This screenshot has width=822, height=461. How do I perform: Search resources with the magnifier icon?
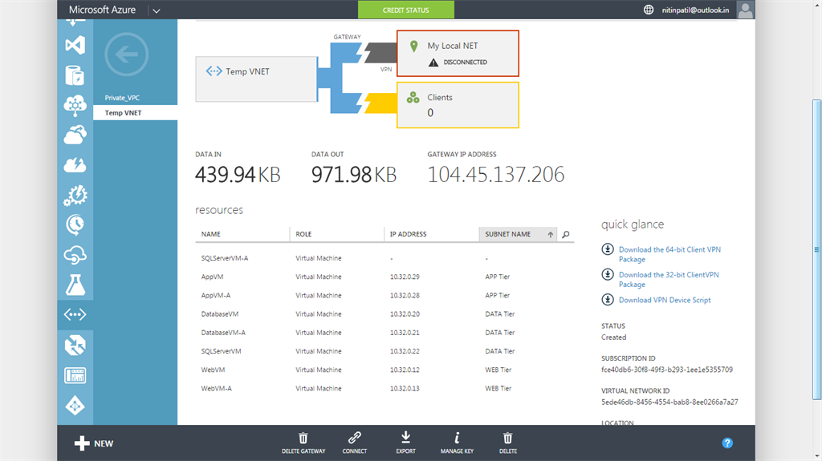pyautogui.click(x=566, y=234)
